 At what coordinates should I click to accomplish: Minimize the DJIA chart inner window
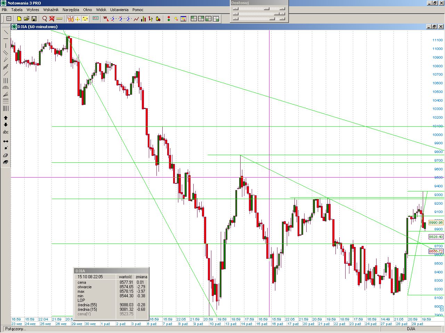(x=429, y=27)
